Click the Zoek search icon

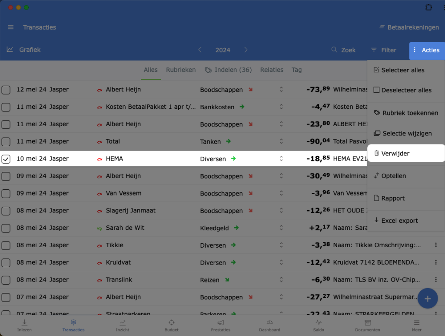tap(334, 50)
